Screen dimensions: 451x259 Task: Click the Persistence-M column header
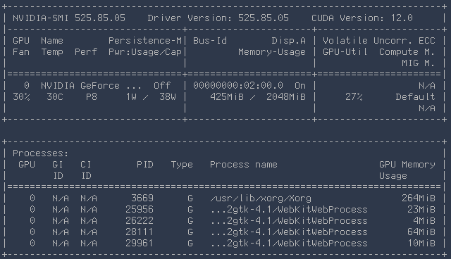pyautogui.click(x=145, y=41)
